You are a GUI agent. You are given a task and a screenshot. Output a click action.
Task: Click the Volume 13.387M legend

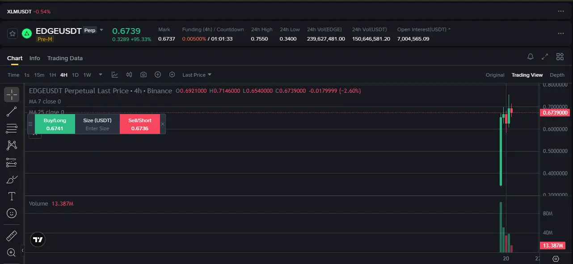tap(51, 203)
